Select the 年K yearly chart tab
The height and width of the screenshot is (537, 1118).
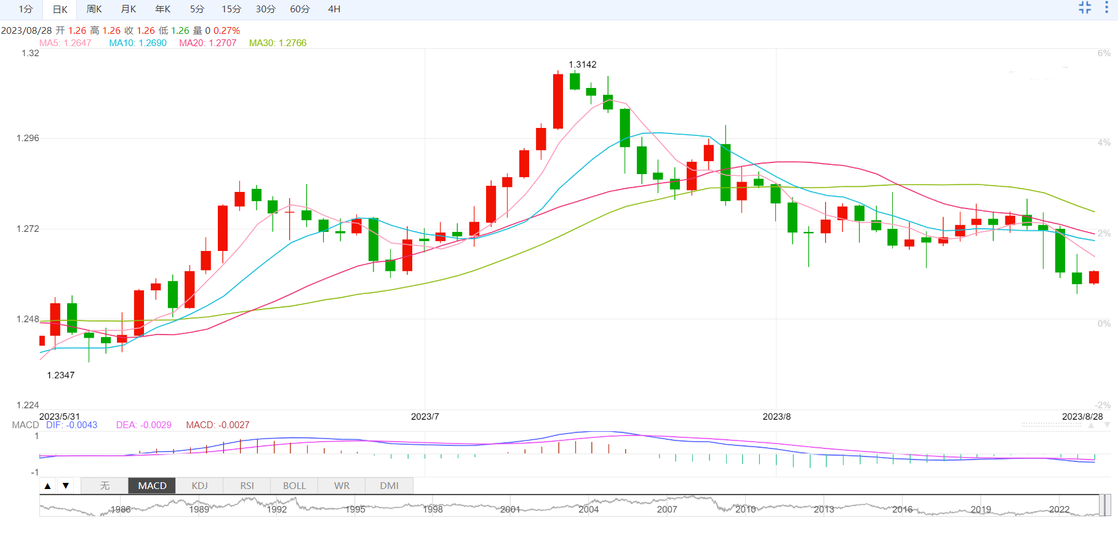[163, 9]
